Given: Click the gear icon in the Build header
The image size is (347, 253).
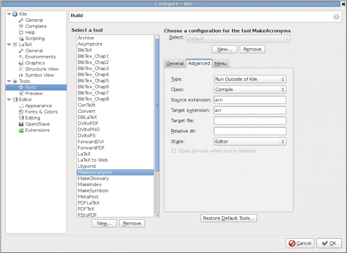Looking at the screenshot, I should pyautogui.click(x=336, y=17).
